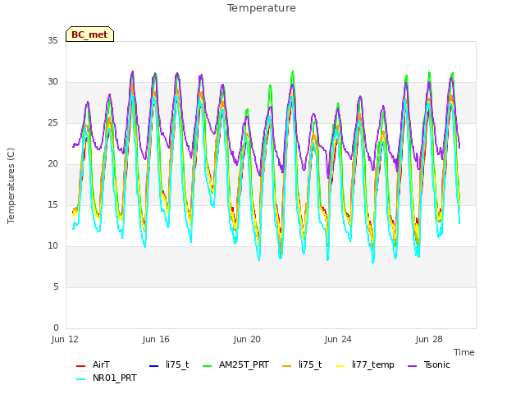Screen dimensions: 525x394
Task: Click the Jun 28 x-axis tick label
Action: pos(429,339)
